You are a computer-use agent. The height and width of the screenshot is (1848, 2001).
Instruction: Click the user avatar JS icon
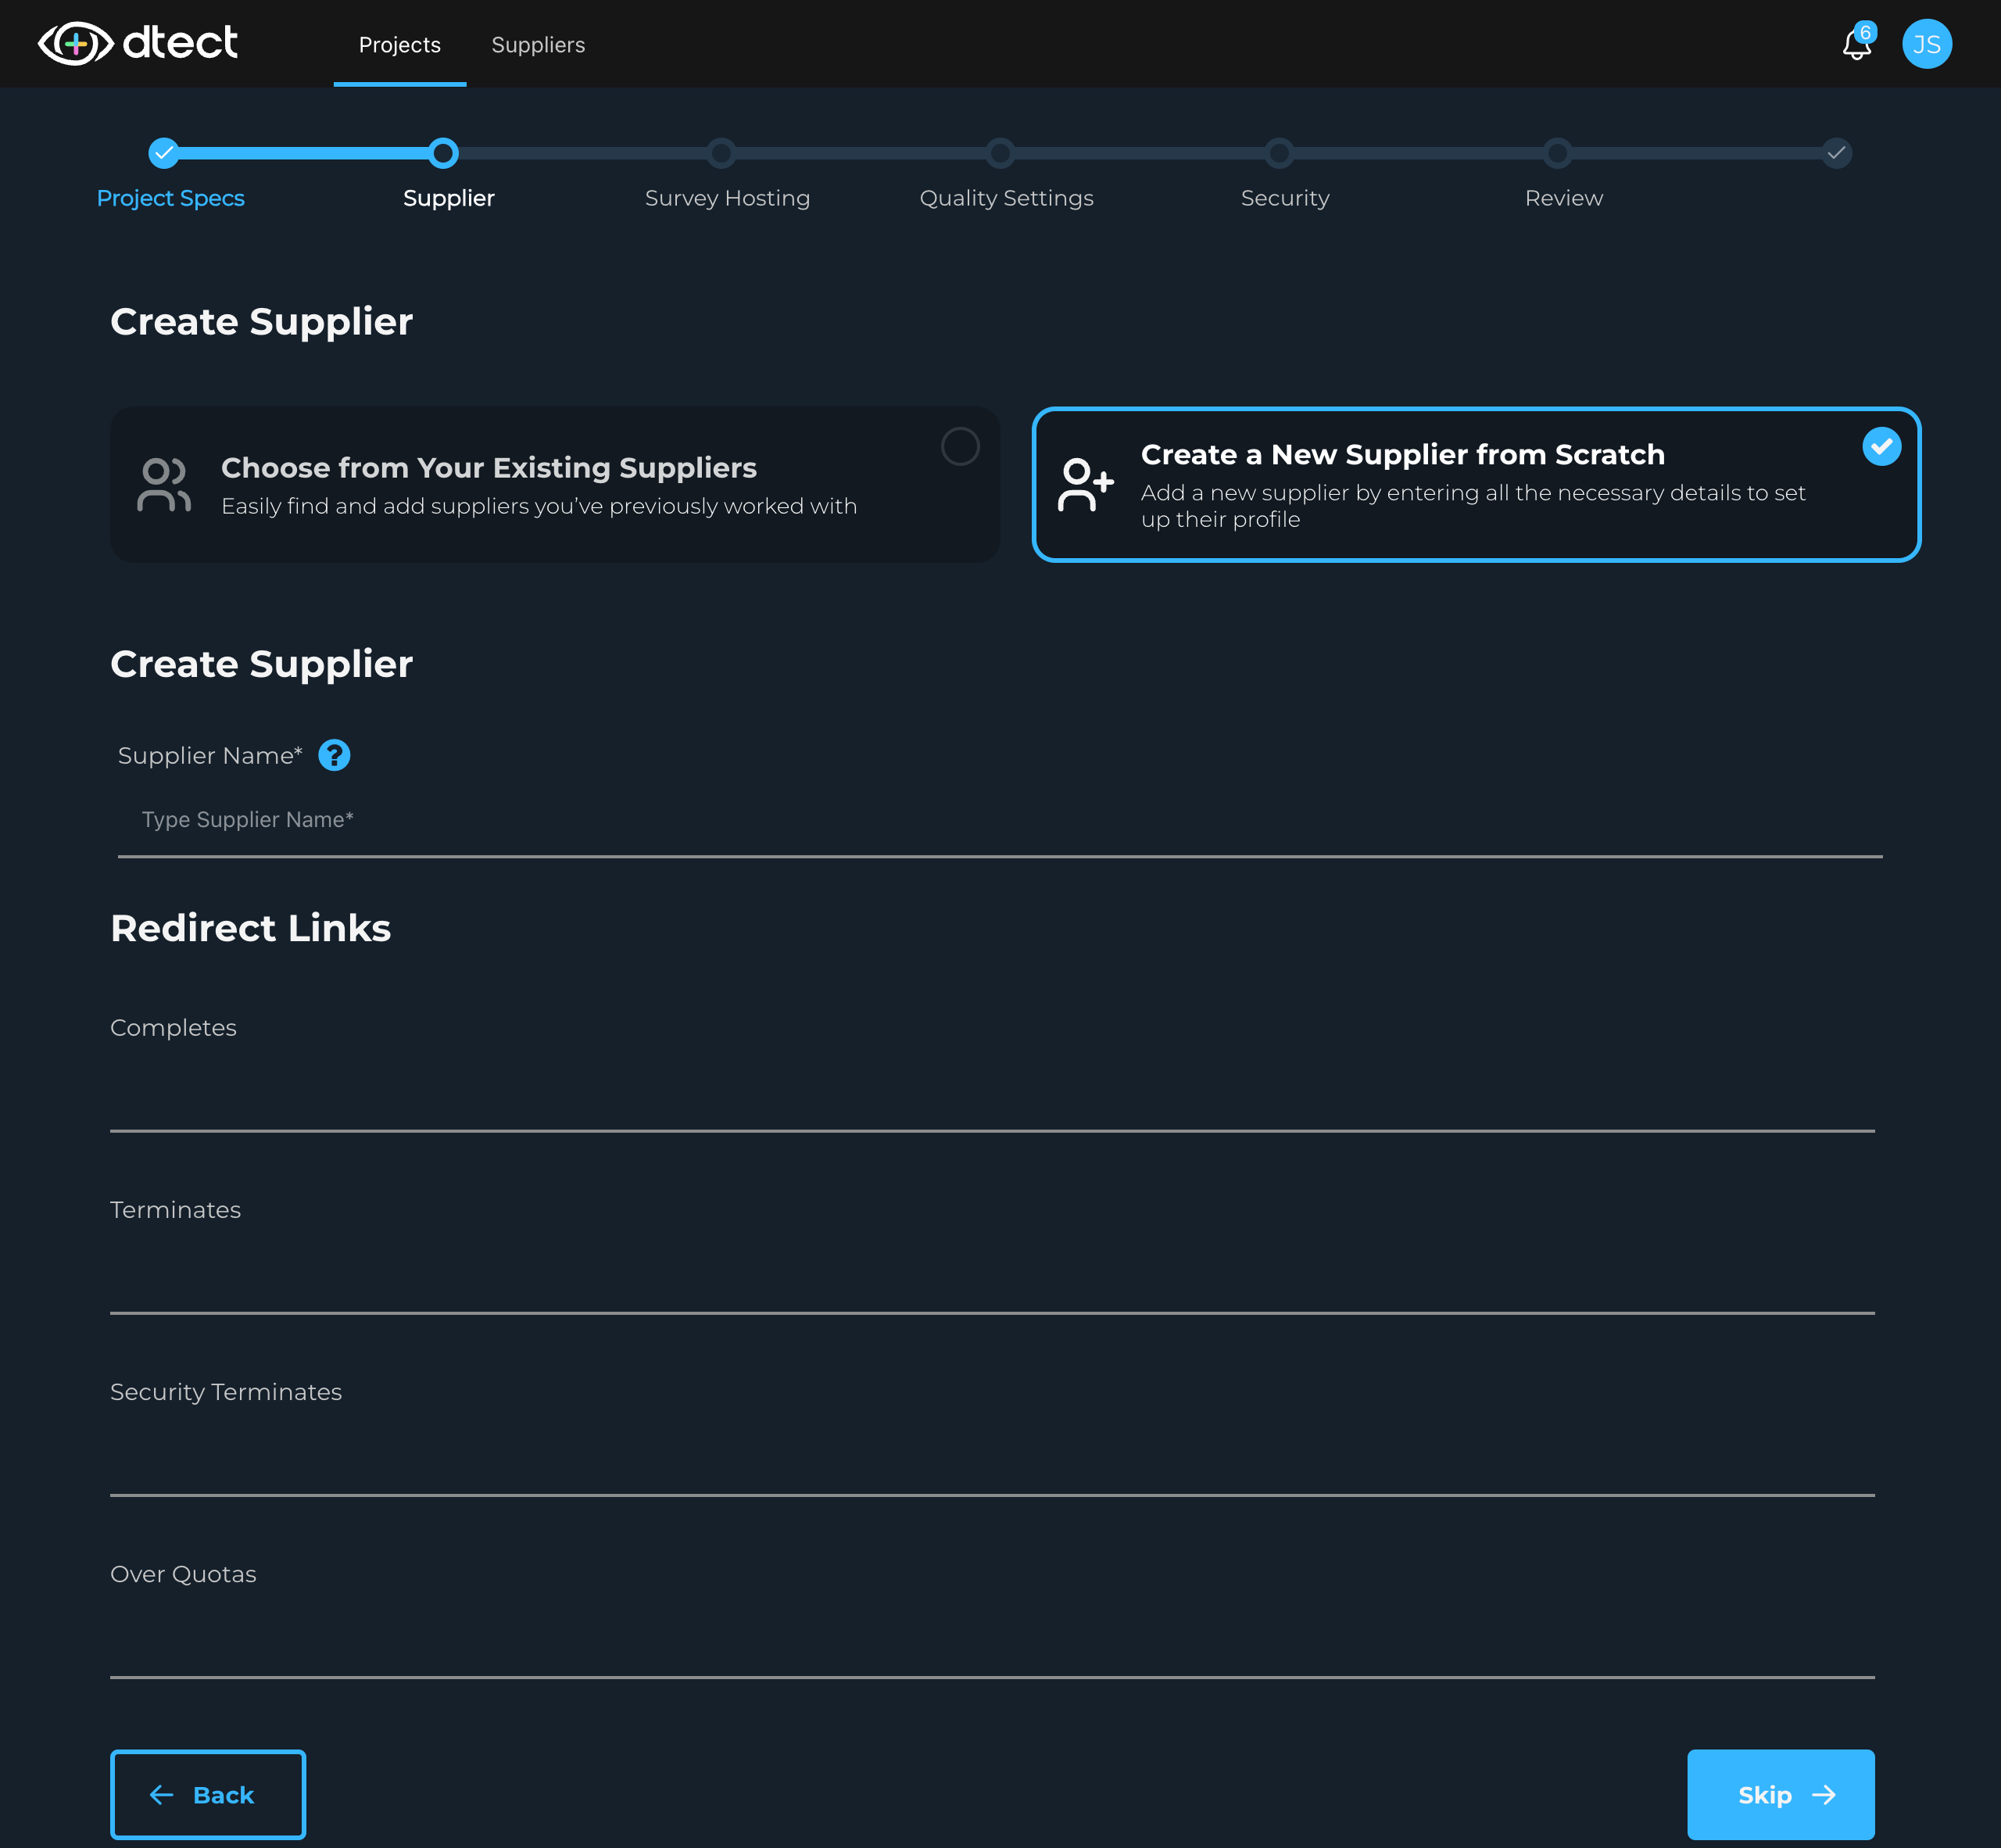coord(1928,44)
